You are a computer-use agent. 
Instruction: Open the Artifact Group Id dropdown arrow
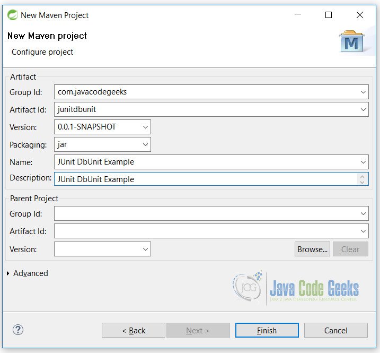click(x=363, y=92)
